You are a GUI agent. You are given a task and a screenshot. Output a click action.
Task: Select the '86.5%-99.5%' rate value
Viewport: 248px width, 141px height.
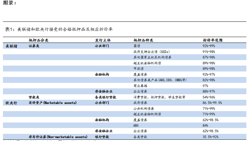(212, 103)
